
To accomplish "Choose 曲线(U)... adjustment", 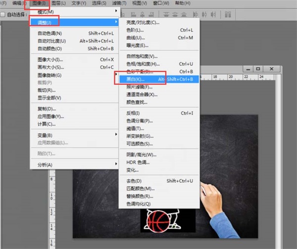I will tap(159, 38).
